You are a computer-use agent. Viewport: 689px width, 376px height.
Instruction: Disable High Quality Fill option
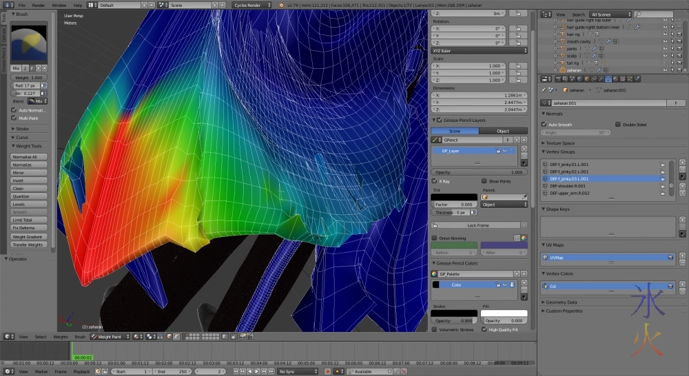click(484, 329)
